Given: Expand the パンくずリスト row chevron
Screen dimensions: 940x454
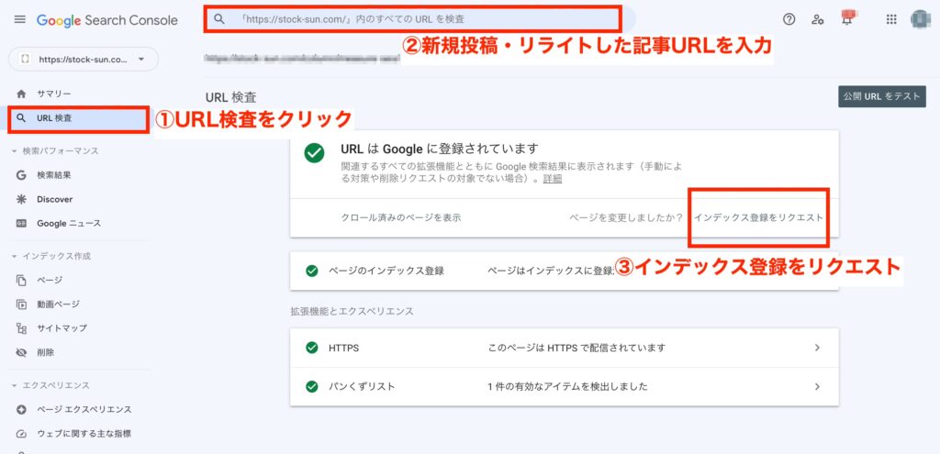Looking at the screenshot, I should click(817, 387).
